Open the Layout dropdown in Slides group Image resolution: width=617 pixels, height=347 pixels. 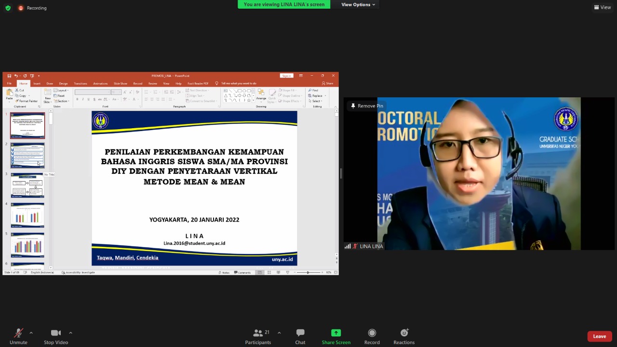(x=61, y=90)
